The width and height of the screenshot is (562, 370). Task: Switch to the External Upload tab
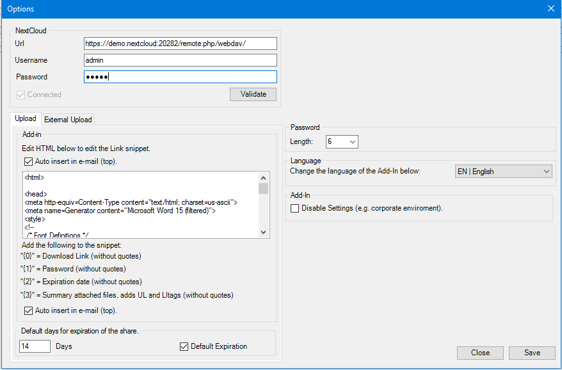[x=68, y=120]
